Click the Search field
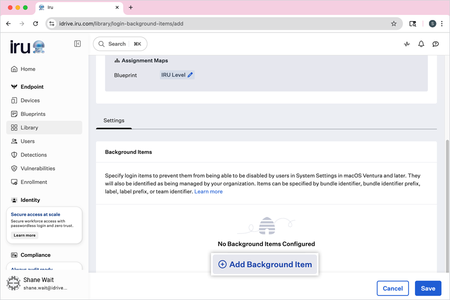The image size is (450, 300). coord(120,44)
